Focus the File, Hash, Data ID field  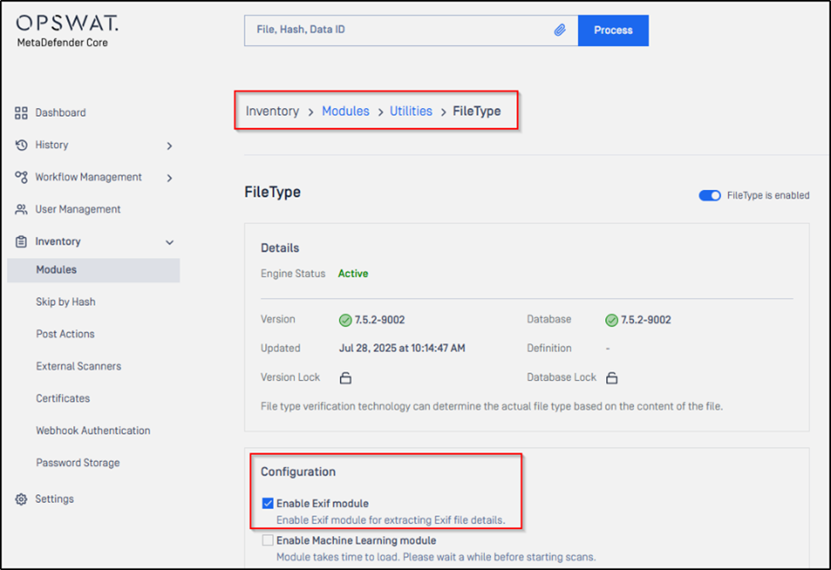coord(412,31)
